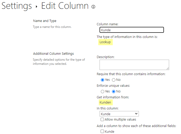Open the 'In this column' dropdown
The image size is (181, 134).
pyautogui.click(x=119, y=114)
